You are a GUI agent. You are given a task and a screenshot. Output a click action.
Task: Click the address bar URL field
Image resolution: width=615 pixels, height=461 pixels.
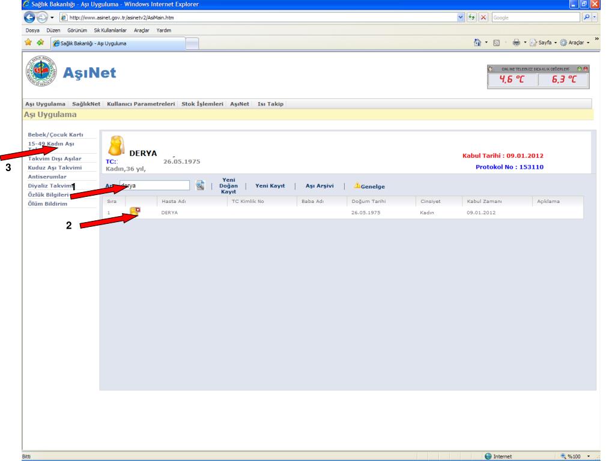point(259,17)
